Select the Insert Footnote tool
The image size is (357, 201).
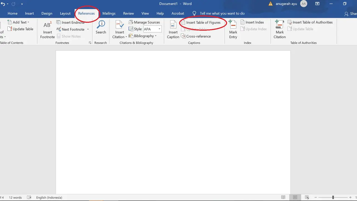point(47,29)
